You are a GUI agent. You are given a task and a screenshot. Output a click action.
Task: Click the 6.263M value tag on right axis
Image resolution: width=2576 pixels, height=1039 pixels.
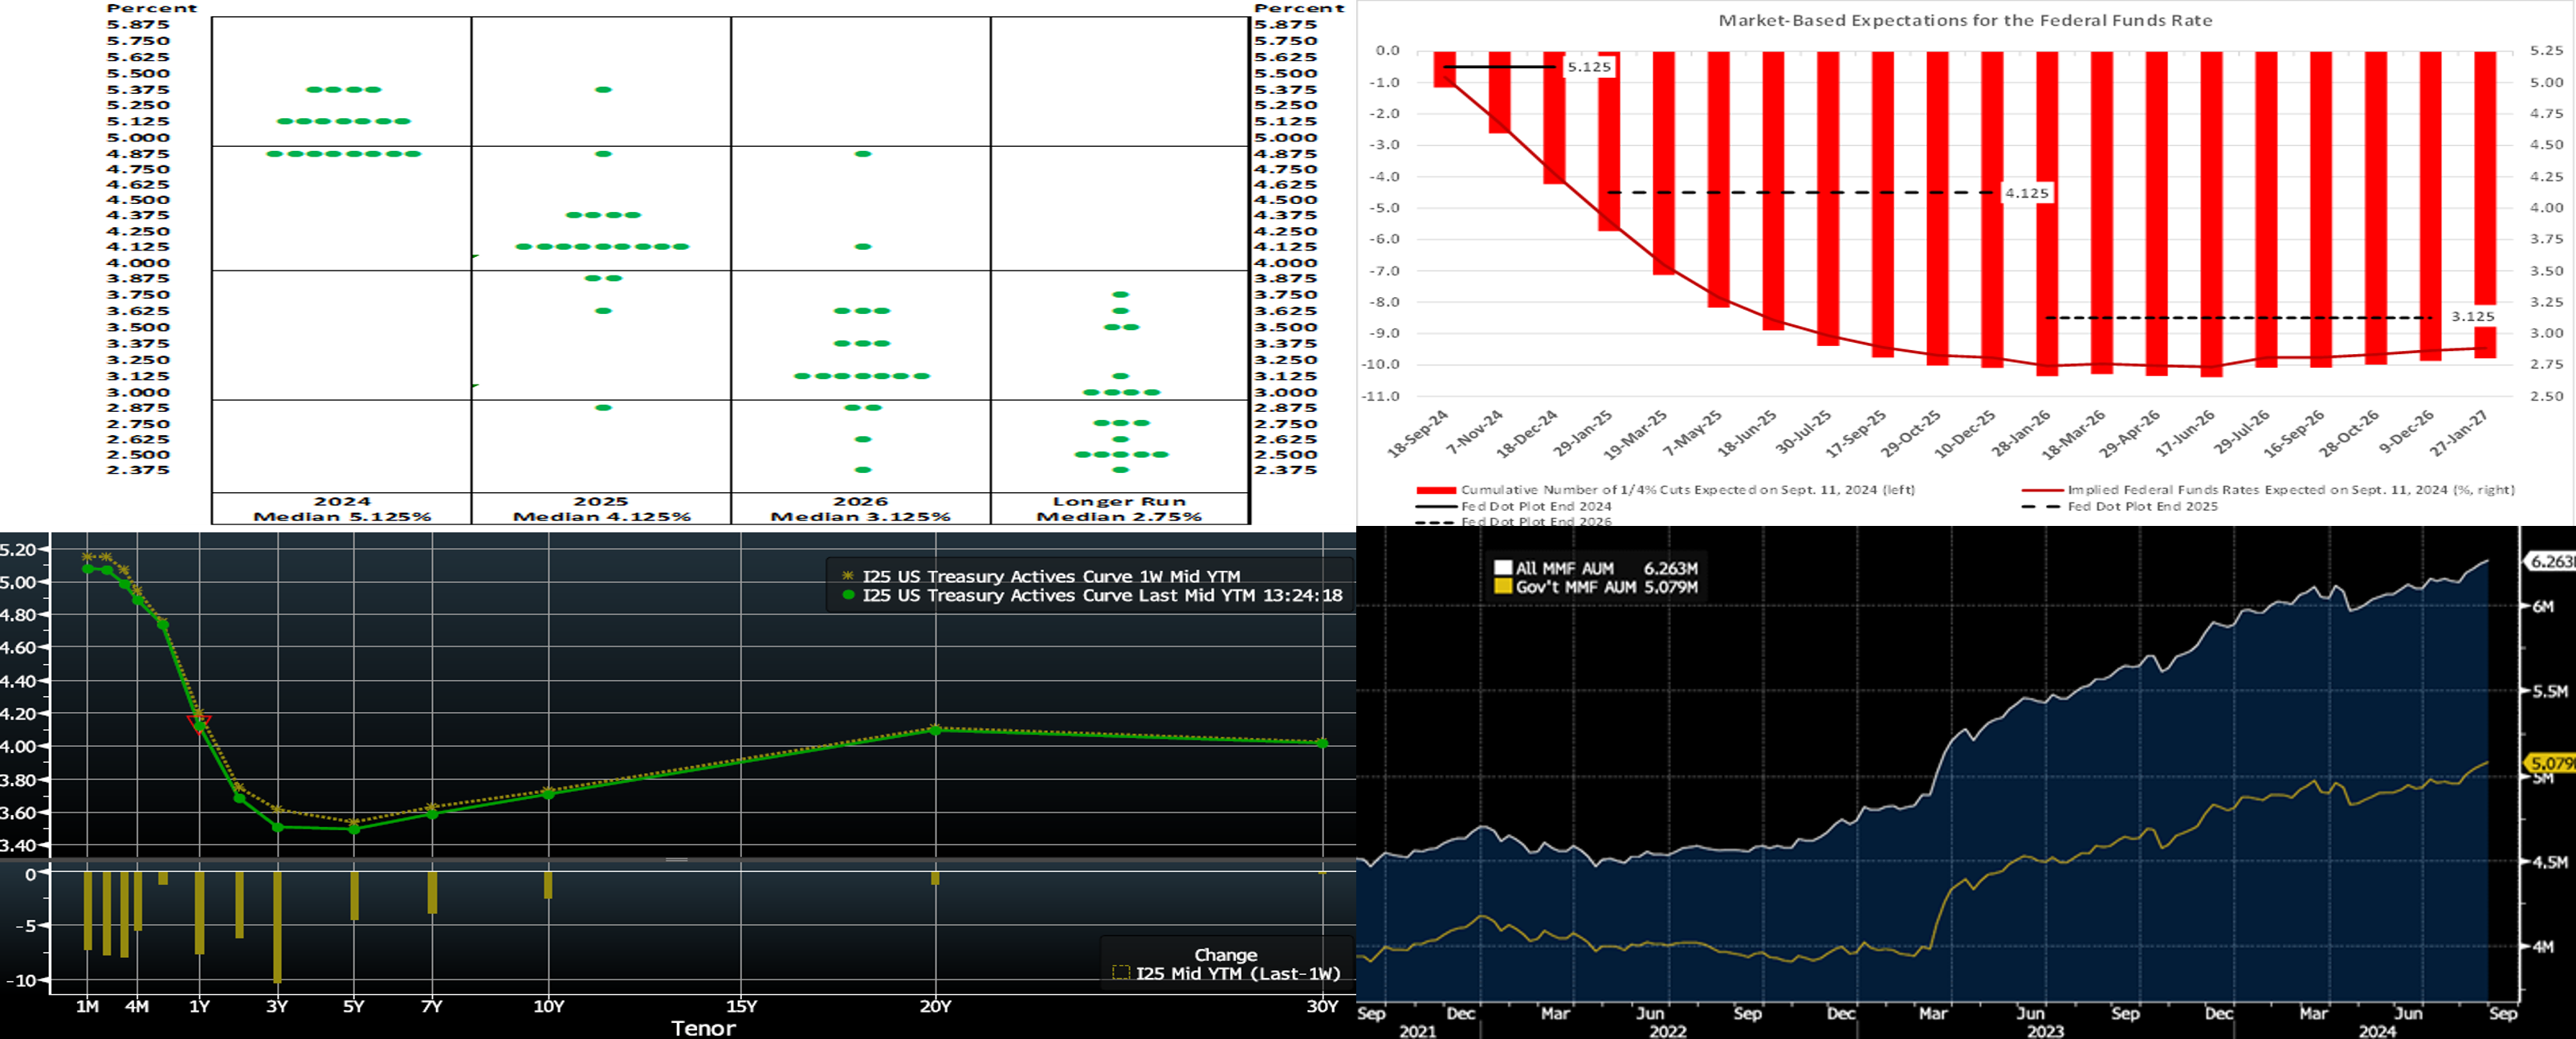[2550, 562]
